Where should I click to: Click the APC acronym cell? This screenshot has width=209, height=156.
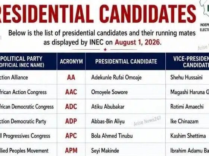(71, 136)
